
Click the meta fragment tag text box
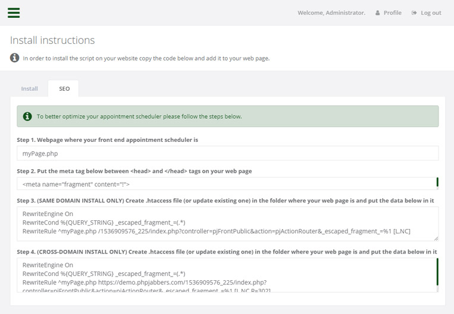(227, 184)
